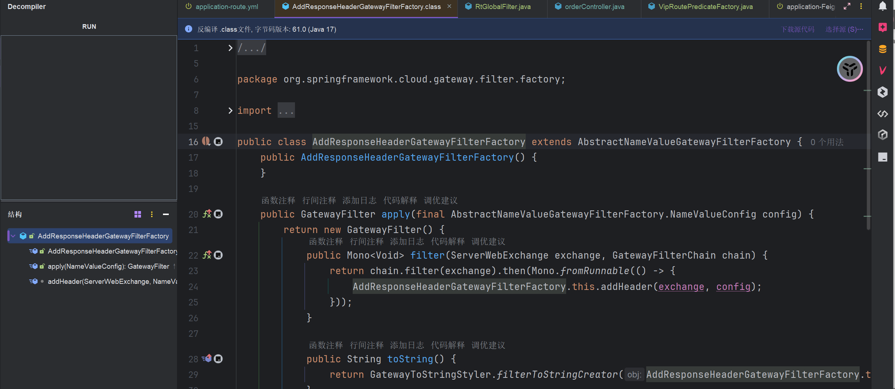
Task: Minimize the 结构 structure panel
Action: pos(166,214)
